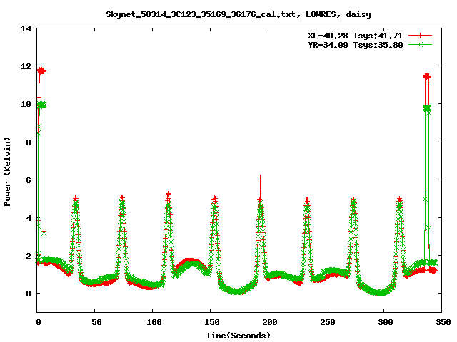Click y-axis tick label 2
457x342 pixels.
29,256
